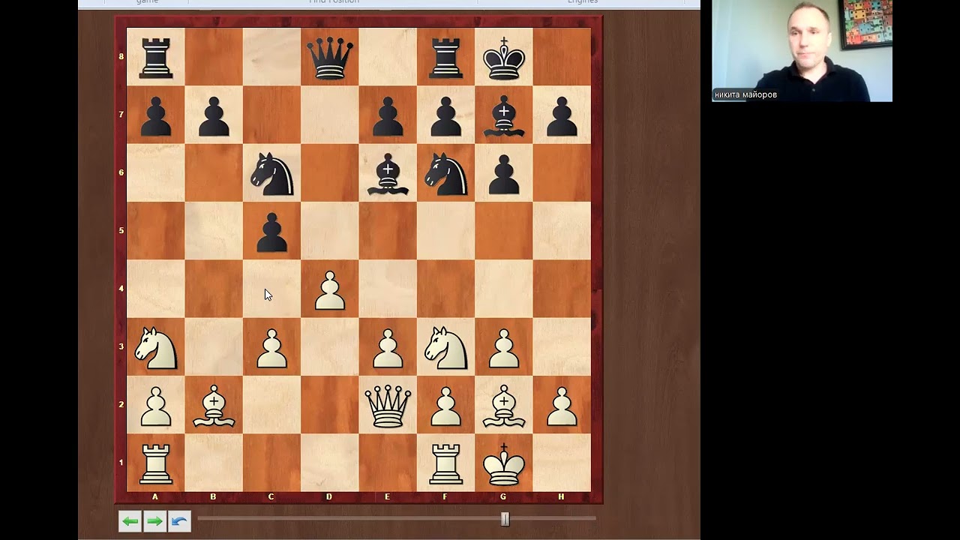Select the black pawn on h7
This screenshot has width=960, height=540.
[562, 116]
